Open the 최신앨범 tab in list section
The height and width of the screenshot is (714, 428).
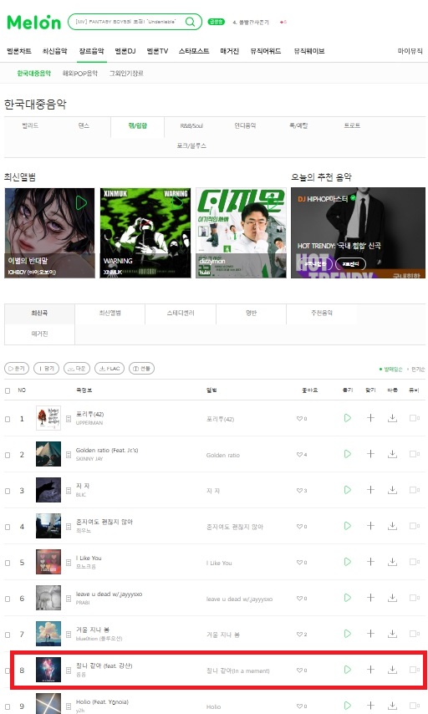(110, 314)
